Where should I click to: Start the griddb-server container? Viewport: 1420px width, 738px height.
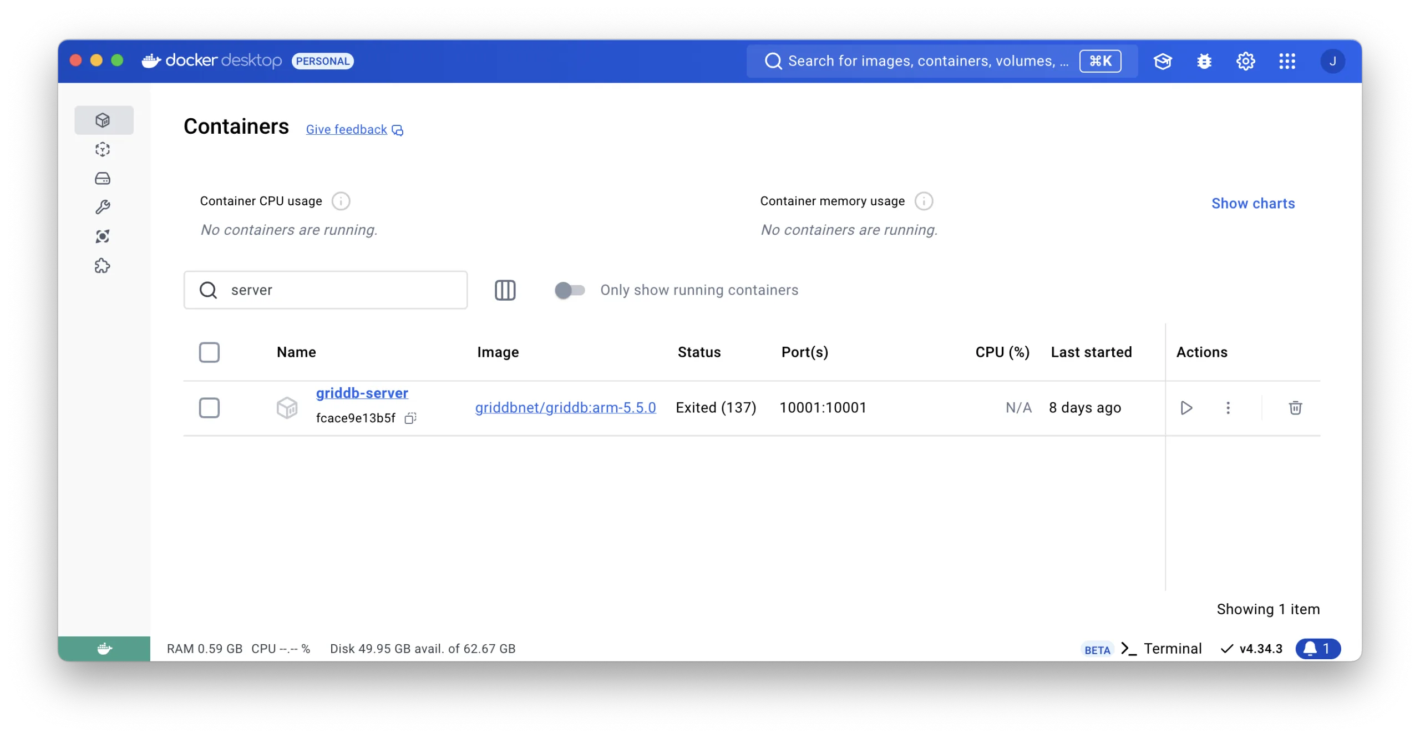tap(1186, 408)
